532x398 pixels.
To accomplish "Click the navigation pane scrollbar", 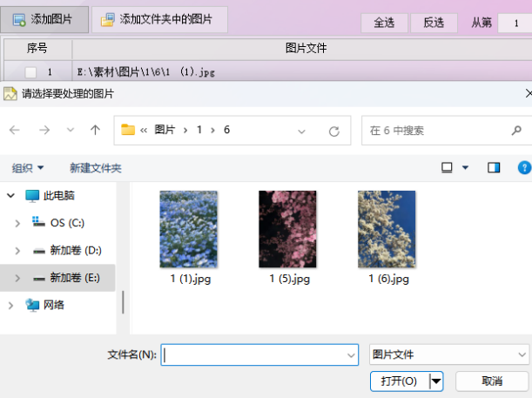I will pos(123,302).
